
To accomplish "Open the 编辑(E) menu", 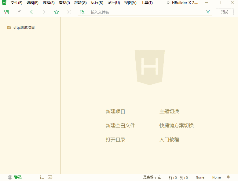I will tap(32, 3).
